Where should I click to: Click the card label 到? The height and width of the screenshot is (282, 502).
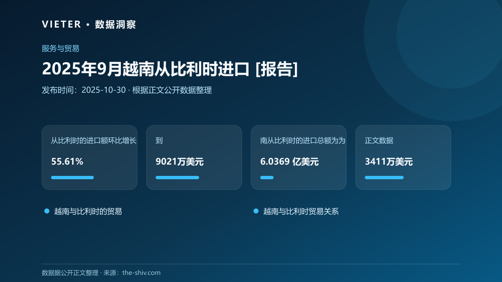click(159, 141)
